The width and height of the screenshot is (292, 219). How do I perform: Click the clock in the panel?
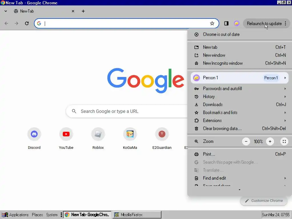pyautogui.click(x=276, y=215)
